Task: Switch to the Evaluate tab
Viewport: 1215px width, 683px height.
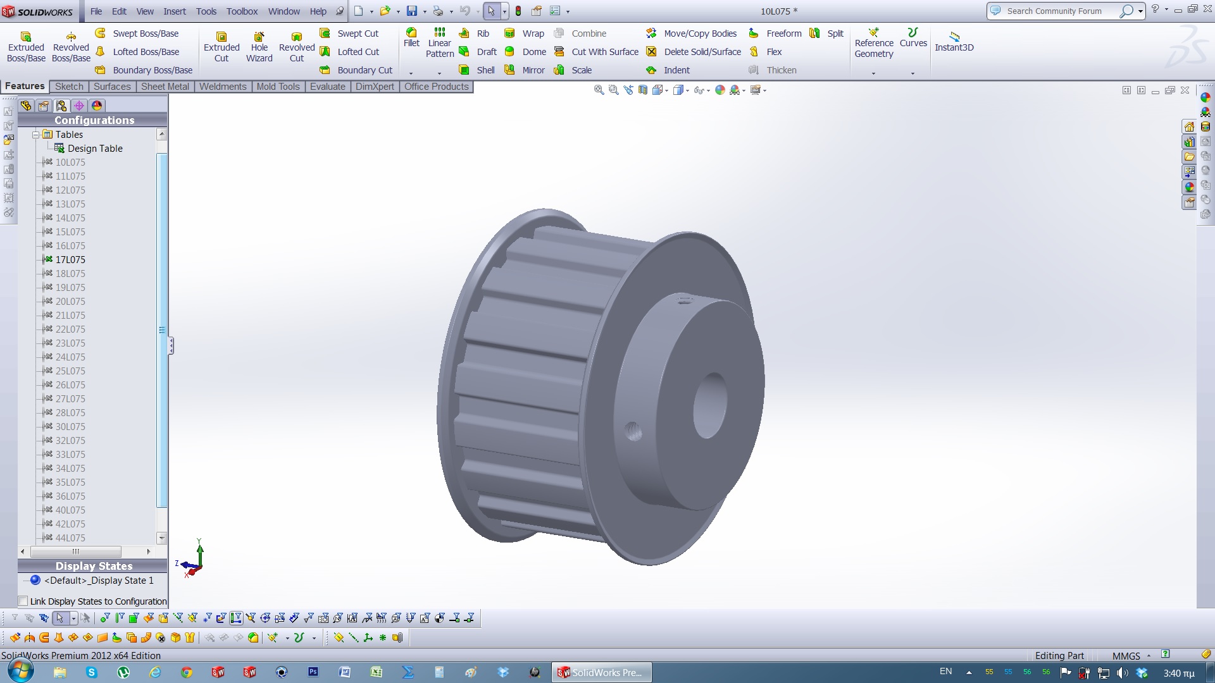Action: coord(328,87)
